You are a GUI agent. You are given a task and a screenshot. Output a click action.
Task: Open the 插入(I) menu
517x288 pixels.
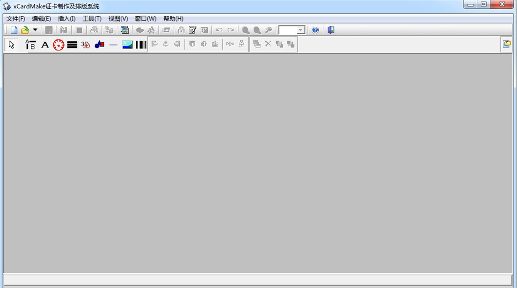(67, 19)
